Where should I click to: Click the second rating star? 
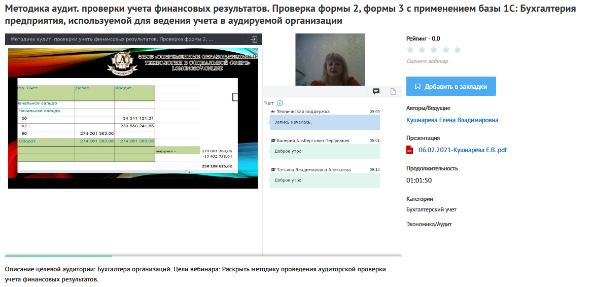[x=422, y=50]
